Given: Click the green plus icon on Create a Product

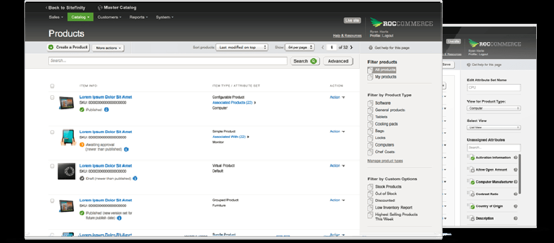Looking at the screenshot, I should [x=51, y=48].
